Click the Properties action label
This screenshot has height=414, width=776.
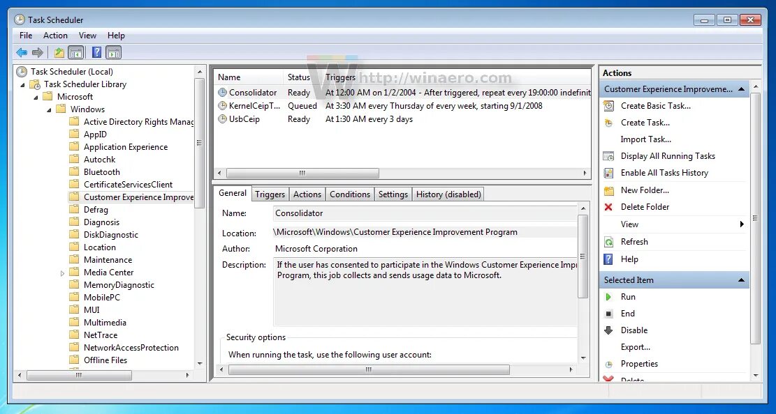(639, 364)
